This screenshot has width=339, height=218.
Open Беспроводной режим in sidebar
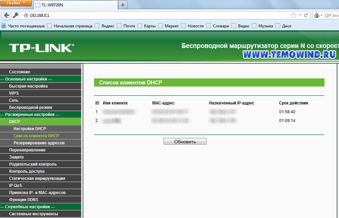(41, 107)
